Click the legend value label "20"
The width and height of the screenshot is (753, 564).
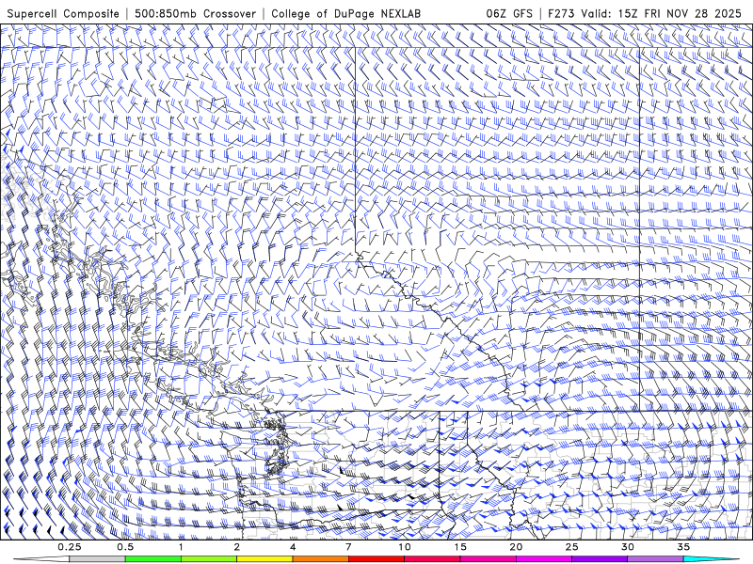516,547
